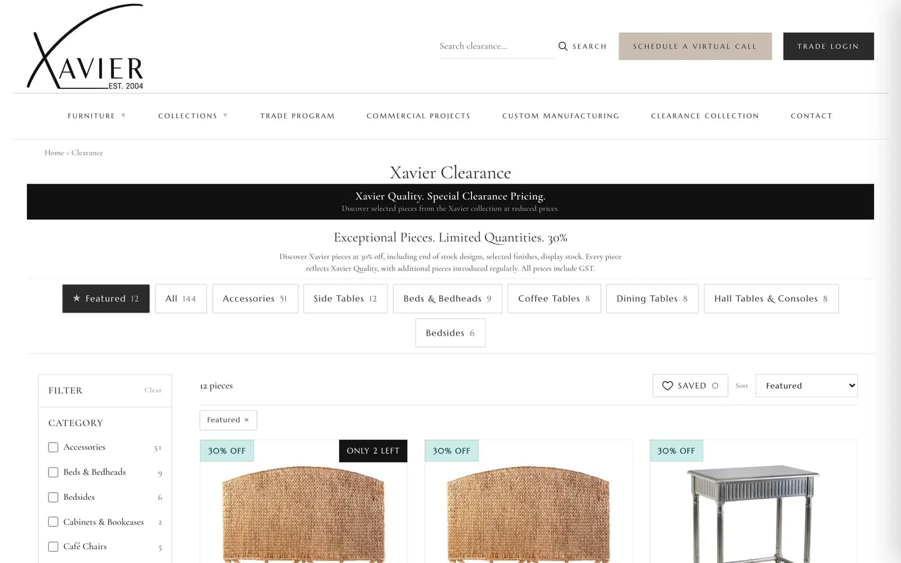Select the Side Tables 12 tab
The width and height of the screenshot is (901, 563).
point(345,298)
